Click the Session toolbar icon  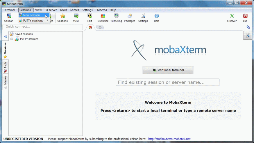pos(9,18)
